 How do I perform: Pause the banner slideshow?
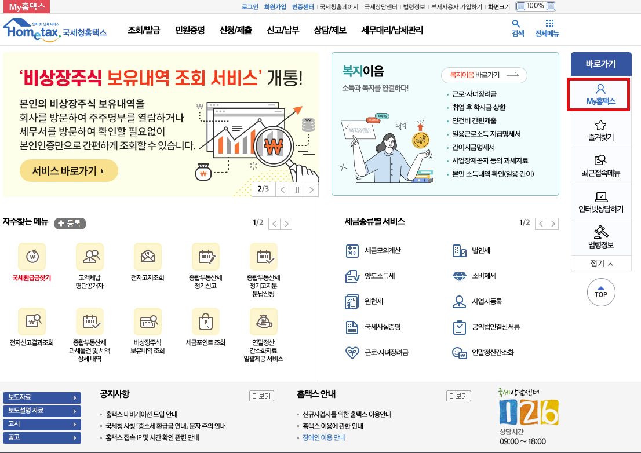tap(297, 189)
